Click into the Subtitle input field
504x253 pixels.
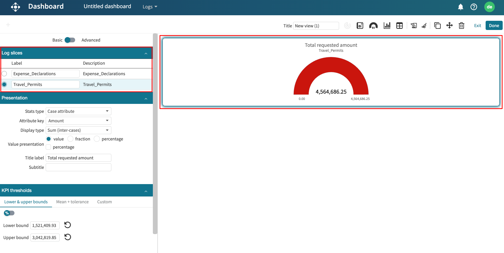[78, 167]
